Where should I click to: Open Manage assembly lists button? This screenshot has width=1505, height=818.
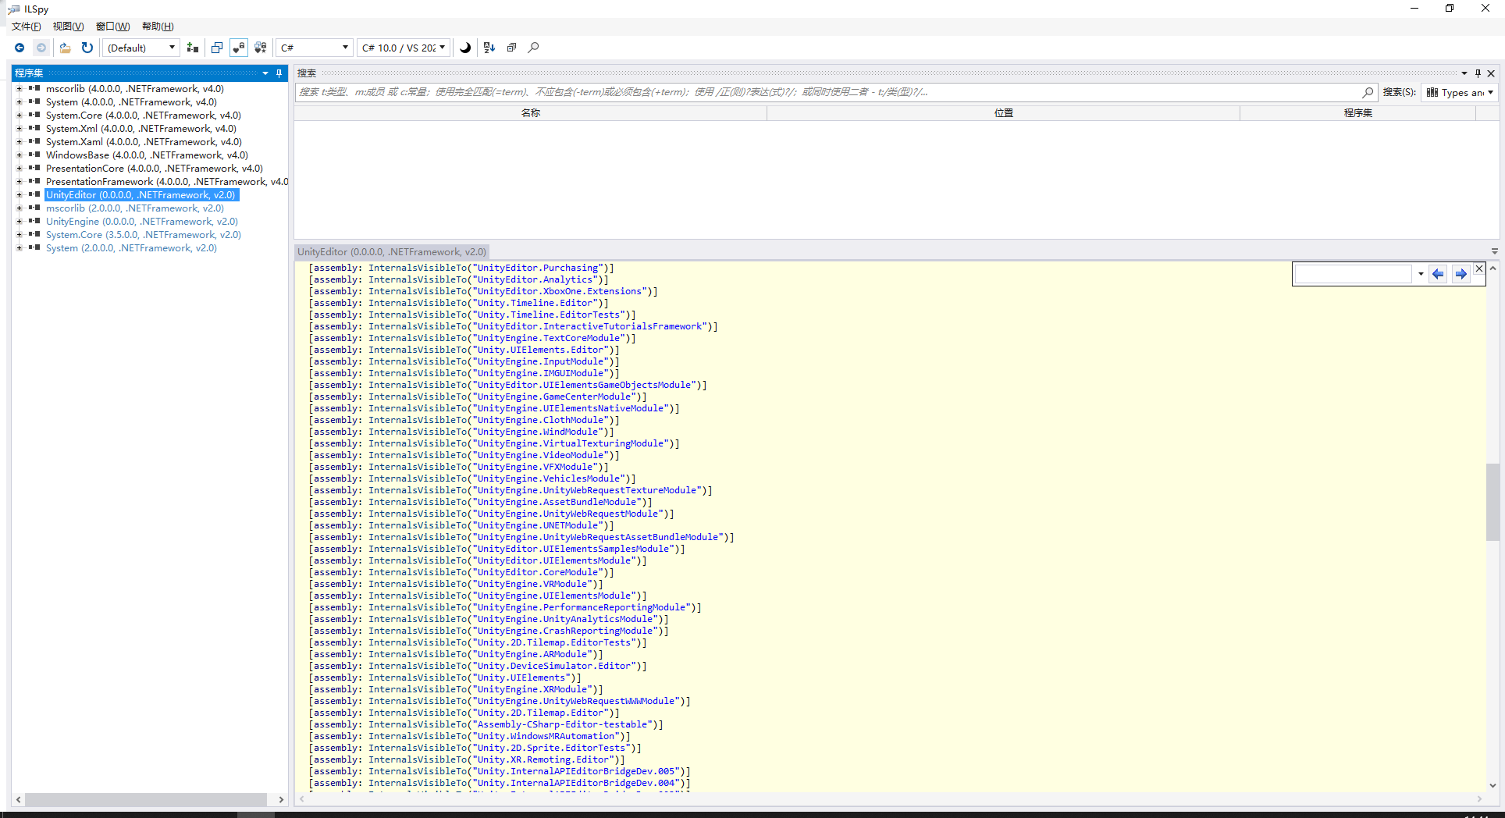coord(193,48)
